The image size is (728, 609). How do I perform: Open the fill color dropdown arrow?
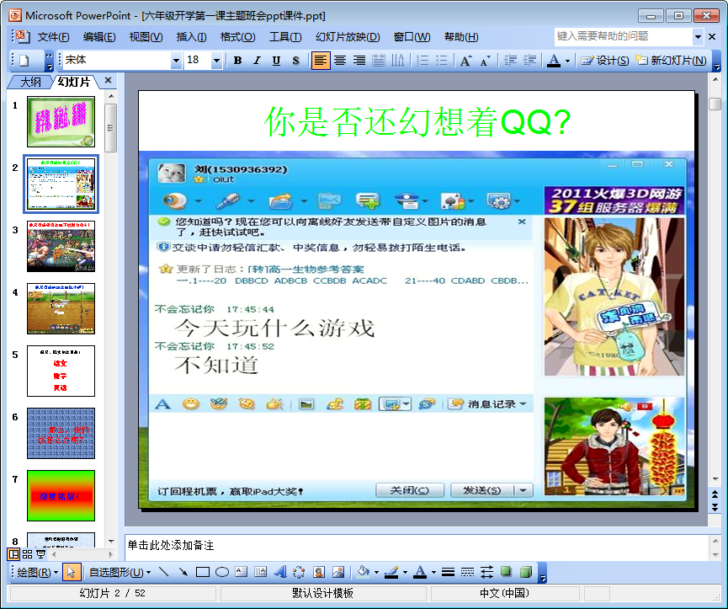click(x=376, y=573)
